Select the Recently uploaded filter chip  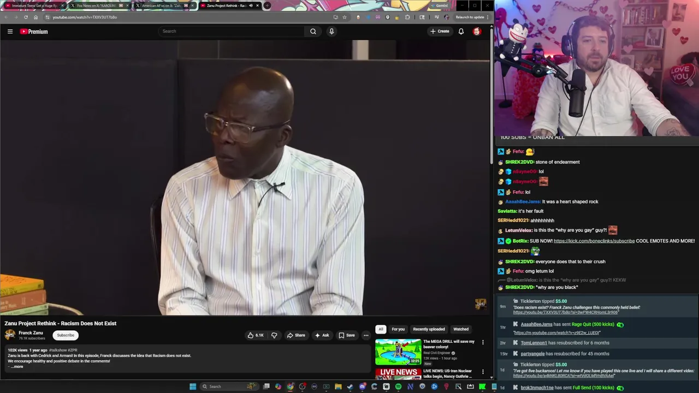click(x=429, y=329)
